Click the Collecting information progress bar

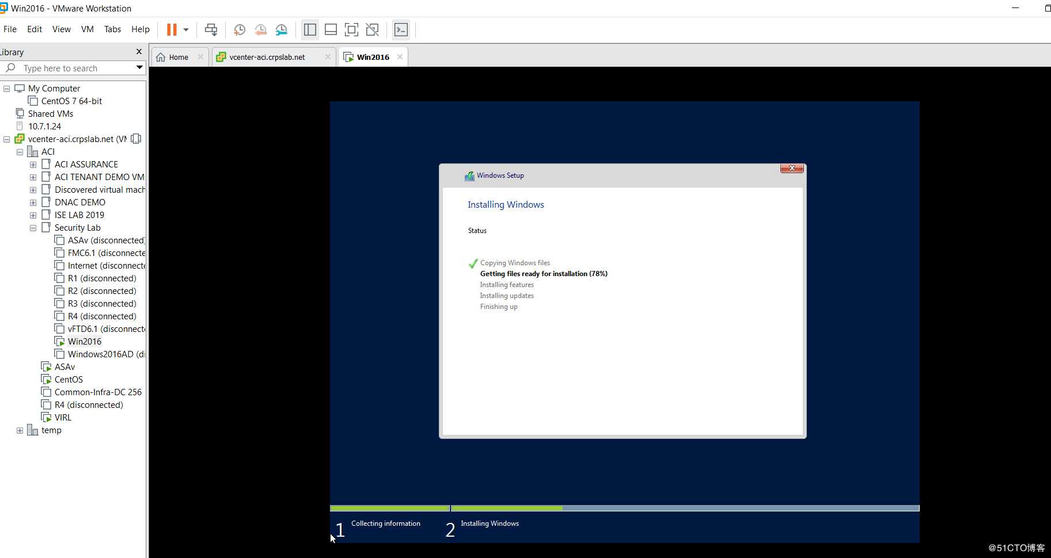point(390,509)
